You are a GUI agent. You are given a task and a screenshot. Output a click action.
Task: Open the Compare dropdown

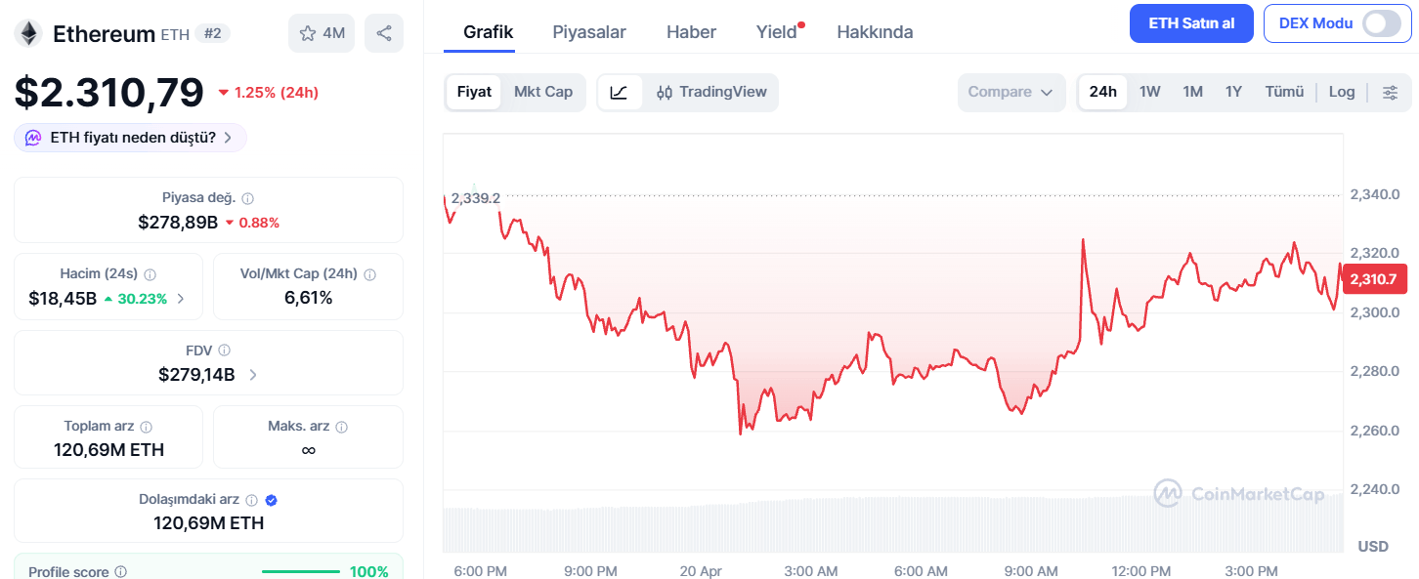tap(1011, 91)
